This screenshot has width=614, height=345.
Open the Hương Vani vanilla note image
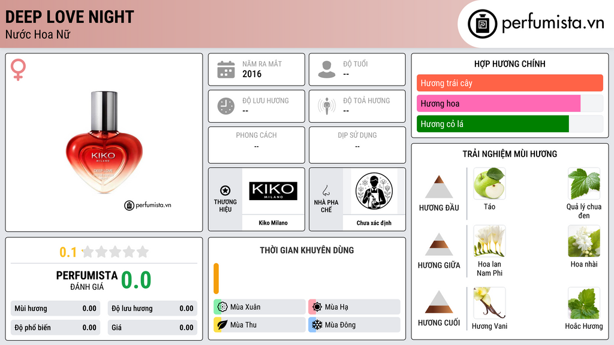tap(489, 303)
